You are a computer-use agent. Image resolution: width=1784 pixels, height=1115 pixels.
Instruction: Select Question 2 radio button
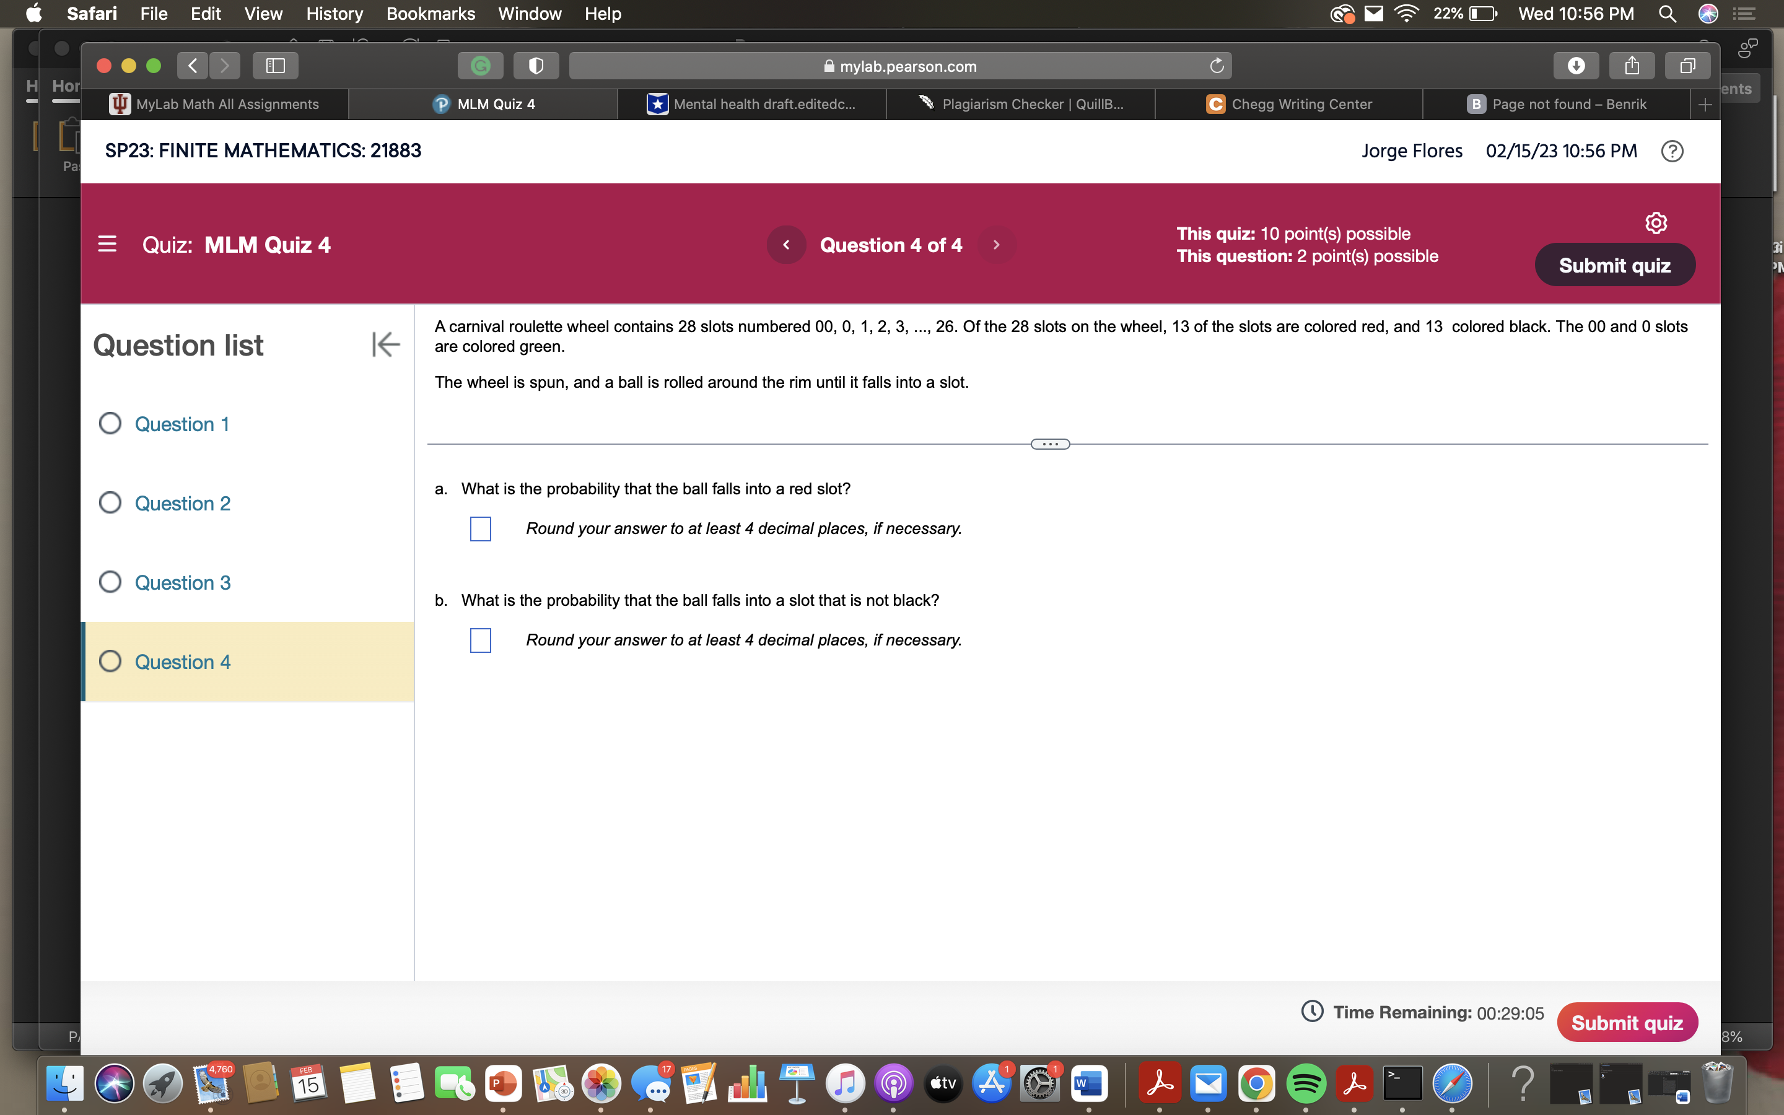(110, 502)
